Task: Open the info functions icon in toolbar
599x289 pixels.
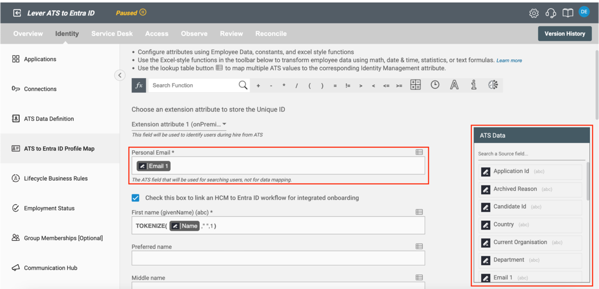Action: [473, 85]
